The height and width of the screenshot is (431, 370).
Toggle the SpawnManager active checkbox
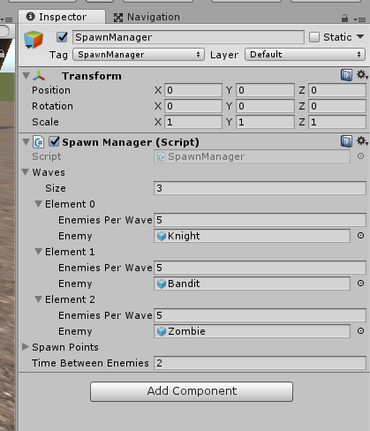(x=62, y=37)
